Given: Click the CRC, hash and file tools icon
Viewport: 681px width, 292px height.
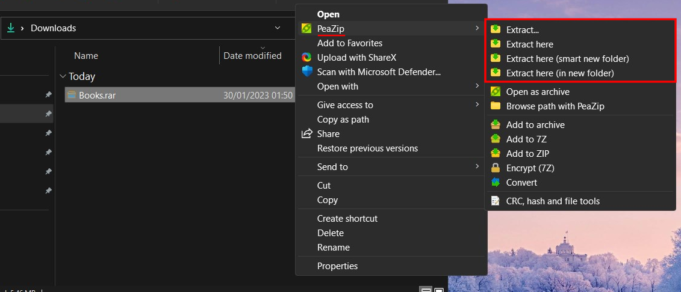Looking at the screenshot, I should coord(496,201).
